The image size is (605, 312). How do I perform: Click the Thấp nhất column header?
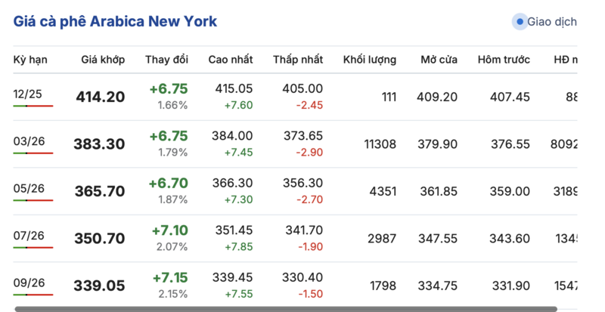(298, 60)
